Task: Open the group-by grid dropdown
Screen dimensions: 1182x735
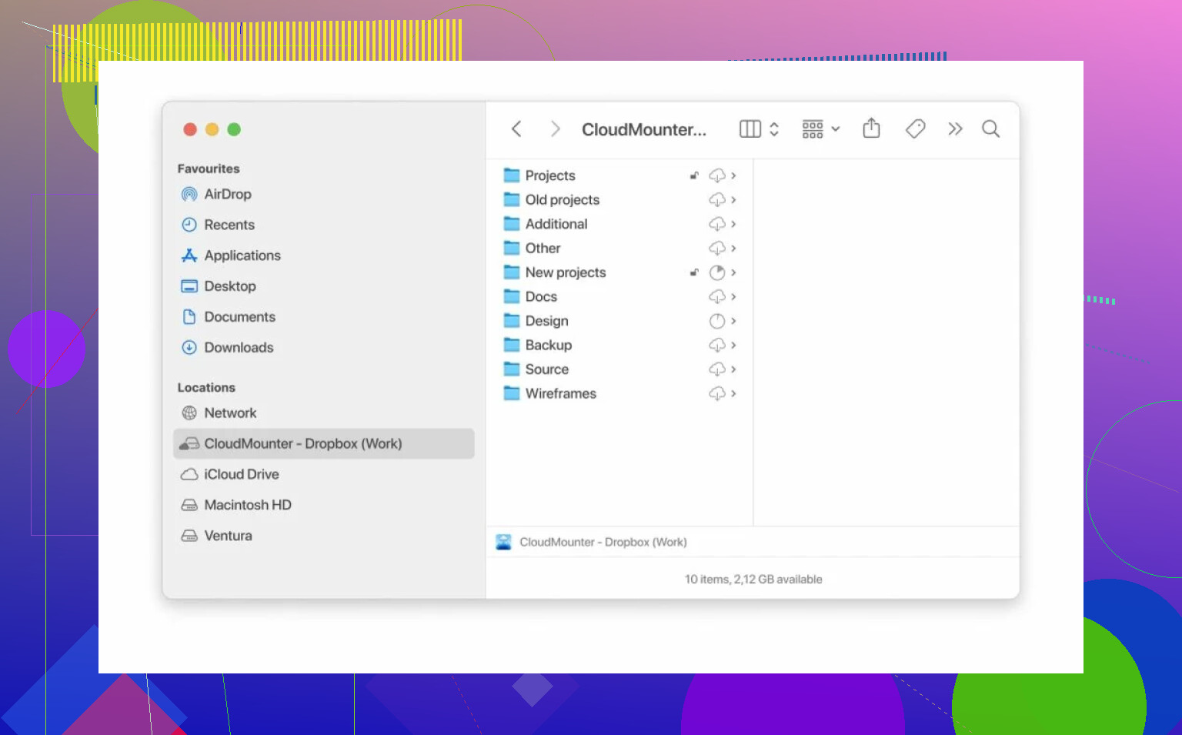Action: [x=820, y=129]
